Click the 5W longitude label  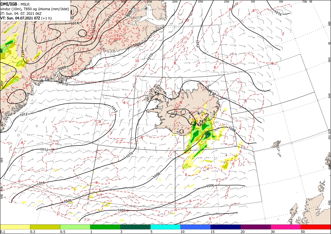pos(253,2)
